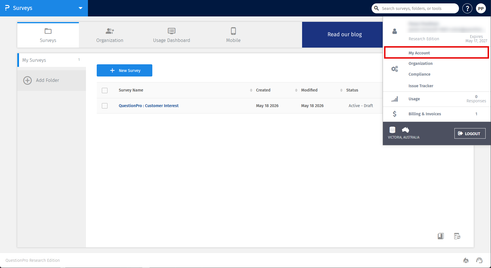491x268 pixels.
Task: Click the Surveys tab folder icon
Action: point(48,31)
